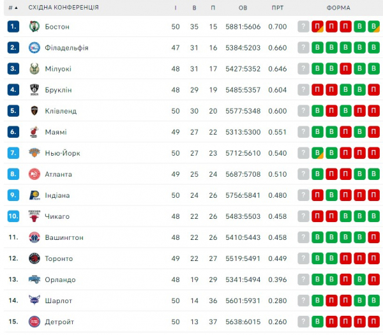Click the Atlanta Hawks team logo
383x335 pixels.
[x=34, y=174]
